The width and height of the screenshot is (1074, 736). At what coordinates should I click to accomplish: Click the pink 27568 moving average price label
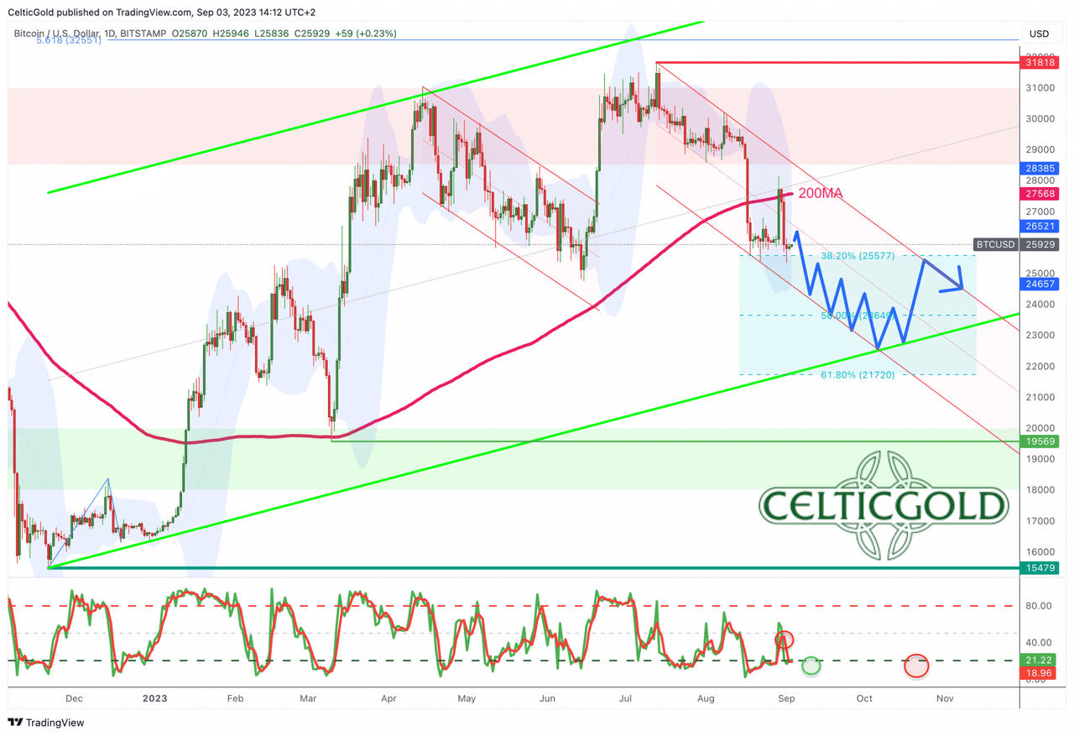[1039, 193]
